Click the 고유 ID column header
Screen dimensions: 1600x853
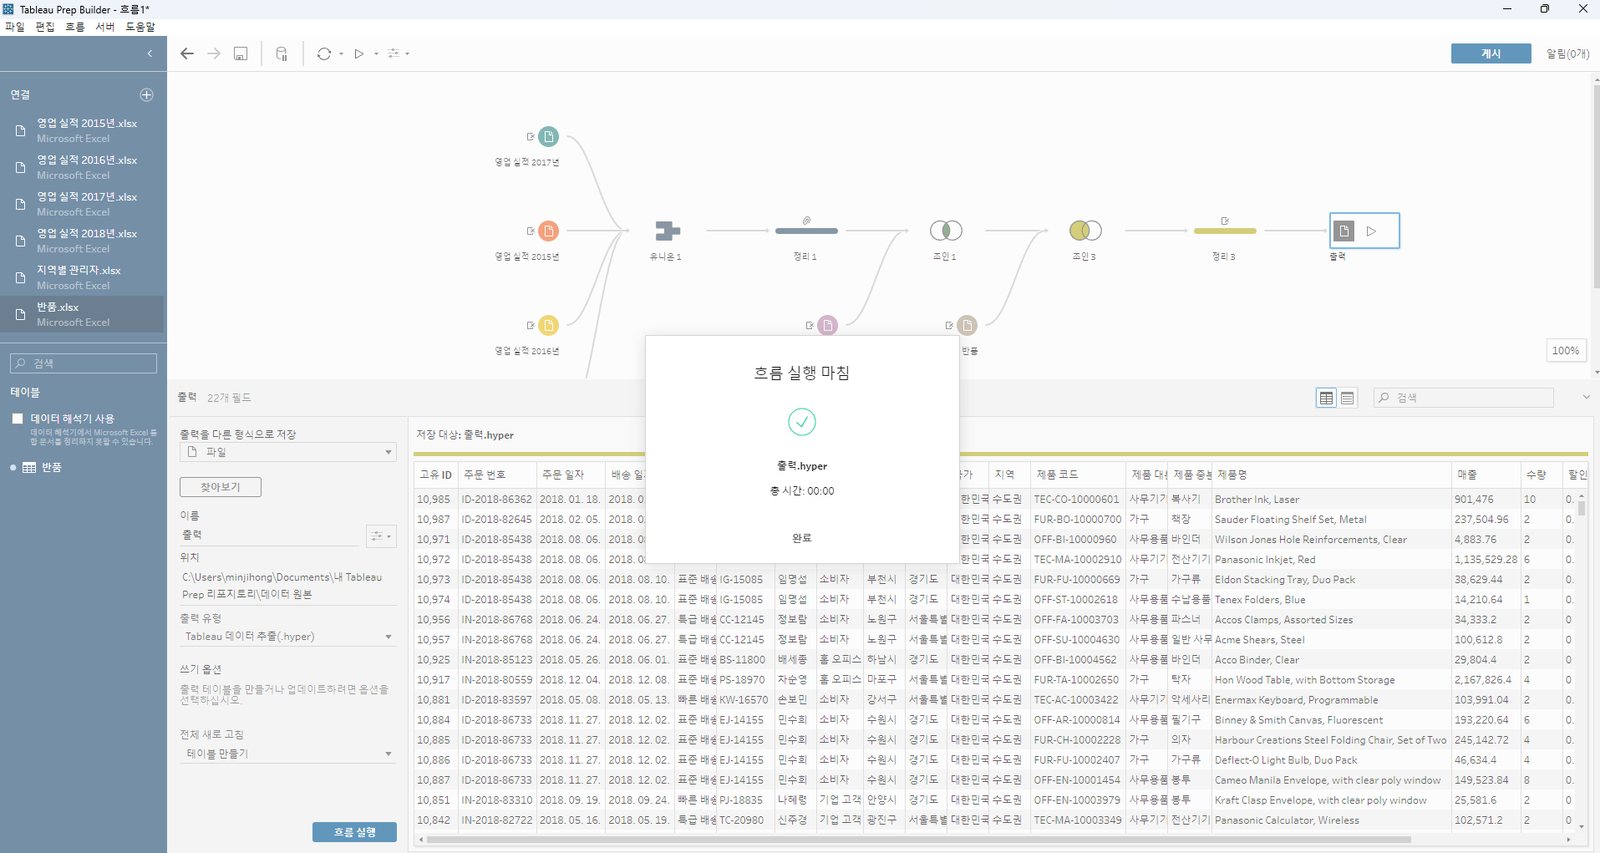point(435,475)
